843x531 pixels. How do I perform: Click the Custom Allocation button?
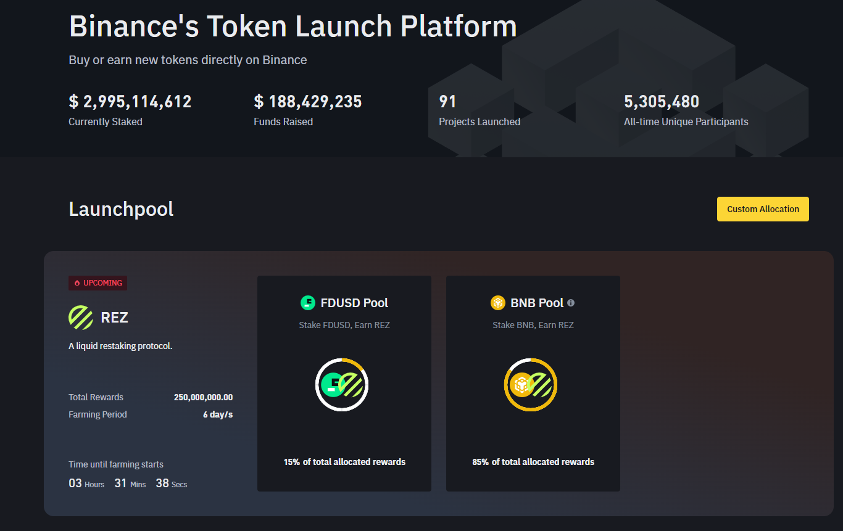[762, 209]
